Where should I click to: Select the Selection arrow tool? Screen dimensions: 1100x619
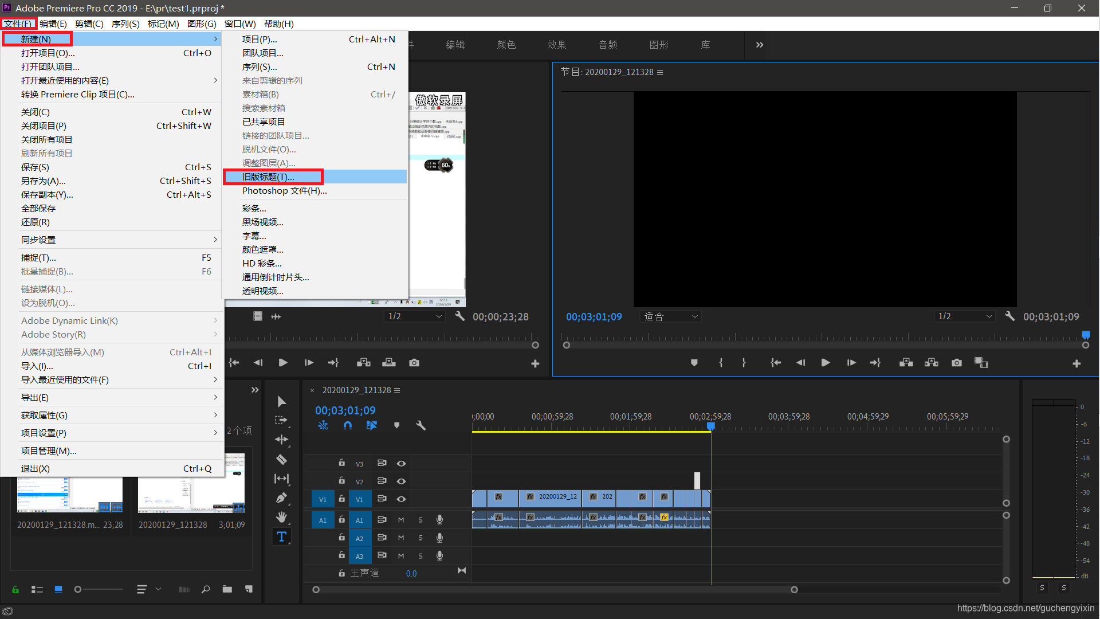[x=281, y=401]
